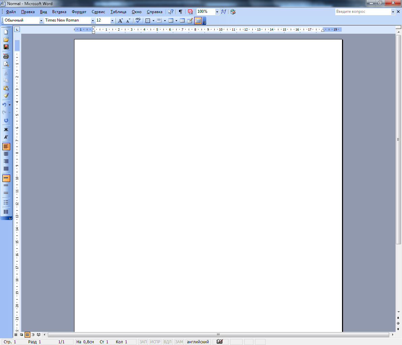Click the Введите вопрос help search field
The width and height of the screenshot is (402, 345).
[x=363, y=12]
